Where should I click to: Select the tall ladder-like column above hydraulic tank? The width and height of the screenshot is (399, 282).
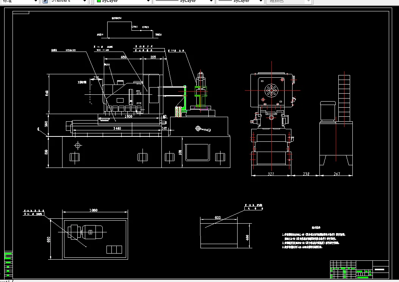tap(344, 99)
